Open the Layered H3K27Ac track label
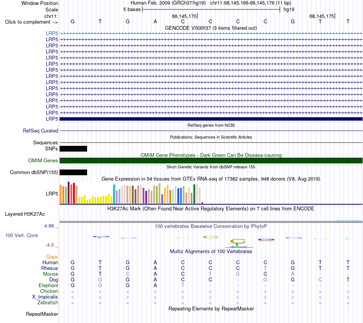Screen dimensions: 363x323 point(25,214)
